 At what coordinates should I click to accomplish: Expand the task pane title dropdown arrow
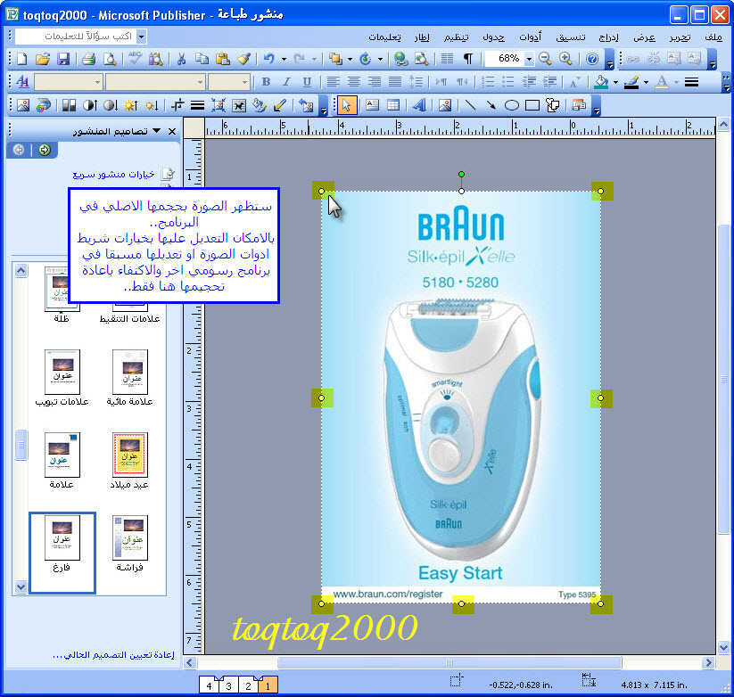coord(157,131)
